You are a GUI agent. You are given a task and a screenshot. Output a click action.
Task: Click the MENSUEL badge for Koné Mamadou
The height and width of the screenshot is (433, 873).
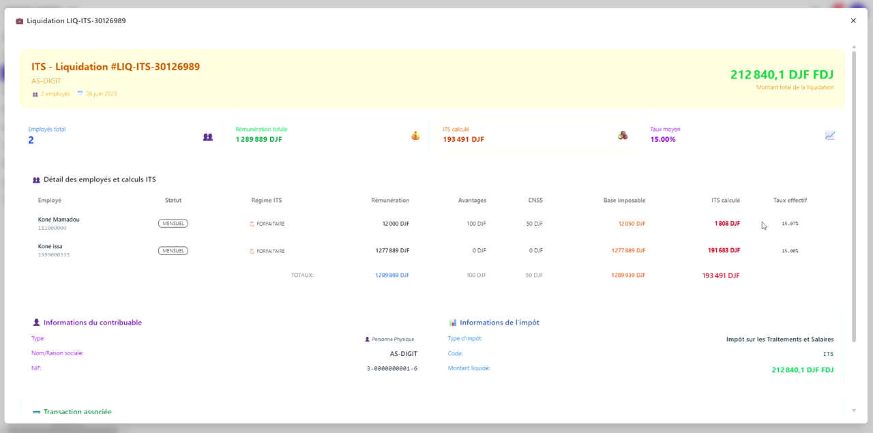coord(173,223)
